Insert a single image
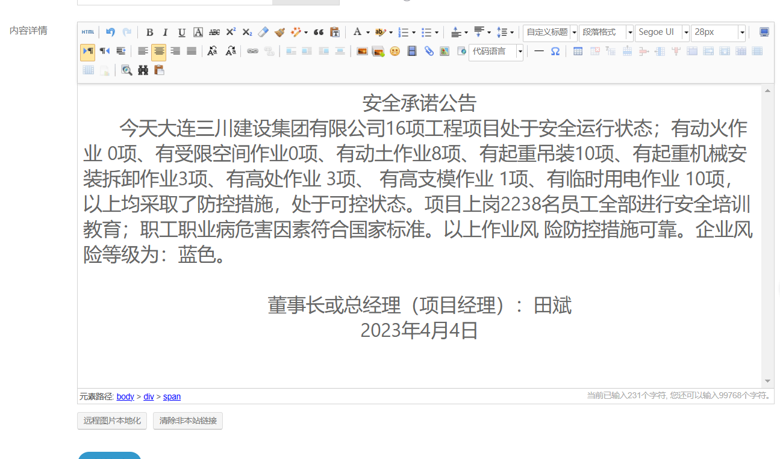Image resolution: width=780 pixels, height=459 pixels. [362, 51]
